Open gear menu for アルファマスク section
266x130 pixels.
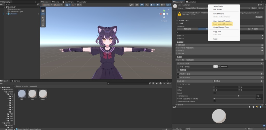click(262, 81)
